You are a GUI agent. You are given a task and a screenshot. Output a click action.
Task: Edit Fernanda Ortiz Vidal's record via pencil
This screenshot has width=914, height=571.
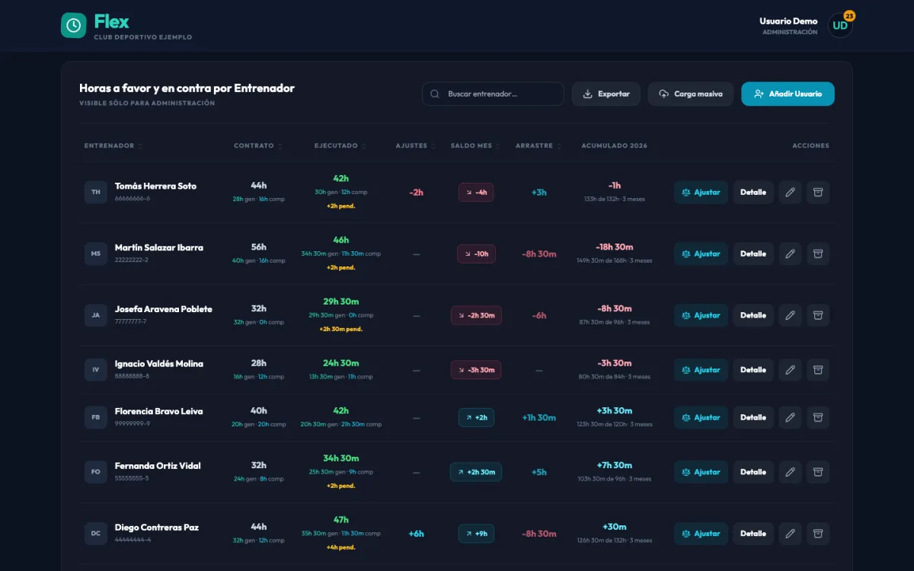(790, 472)
